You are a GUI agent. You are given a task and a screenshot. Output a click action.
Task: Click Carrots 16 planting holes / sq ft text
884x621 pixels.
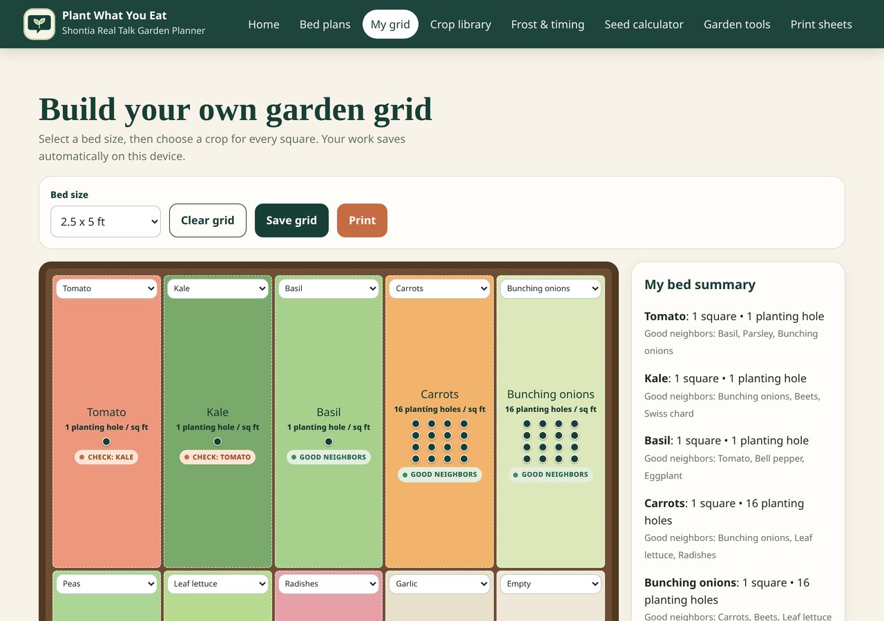click(439, 409)
